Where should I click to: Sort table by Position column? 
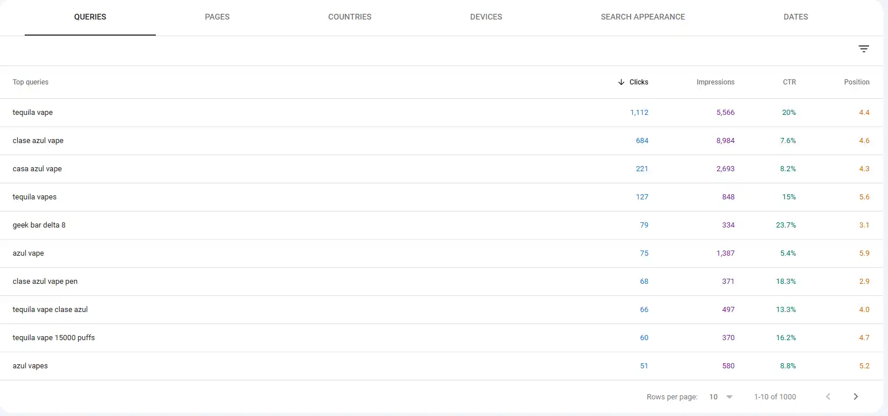[x=856, y=82]
